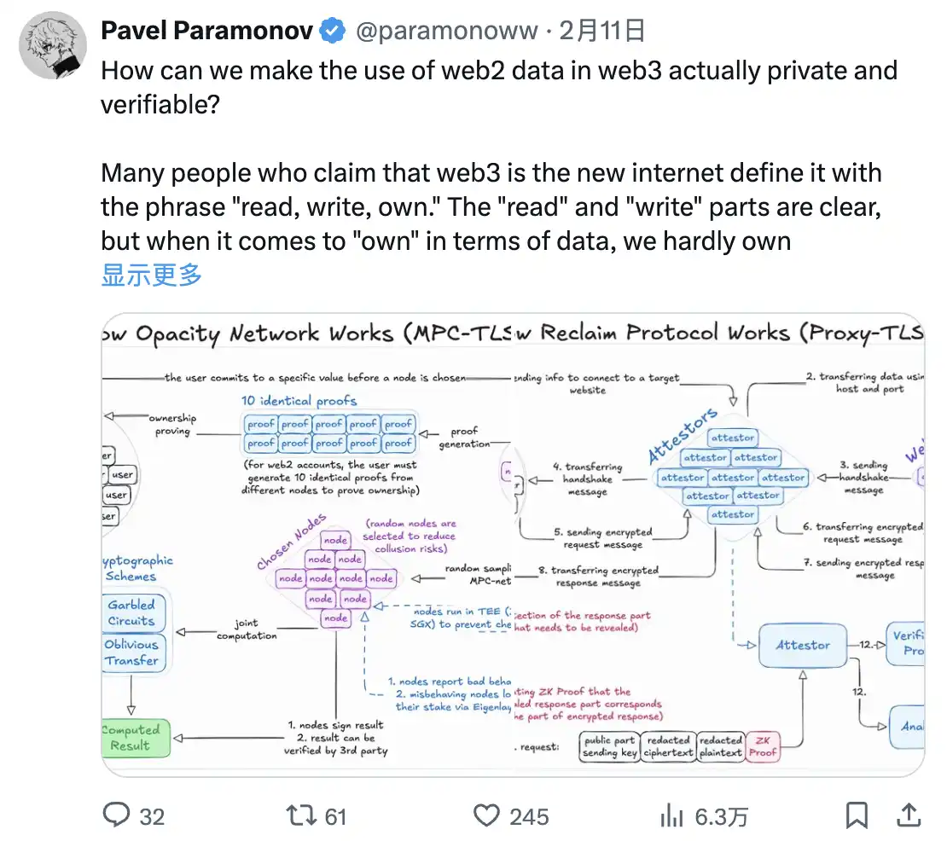Click the 6.3万 view count
The height and width of the screenshot is (841, 947).
click(x=721, y=816)
